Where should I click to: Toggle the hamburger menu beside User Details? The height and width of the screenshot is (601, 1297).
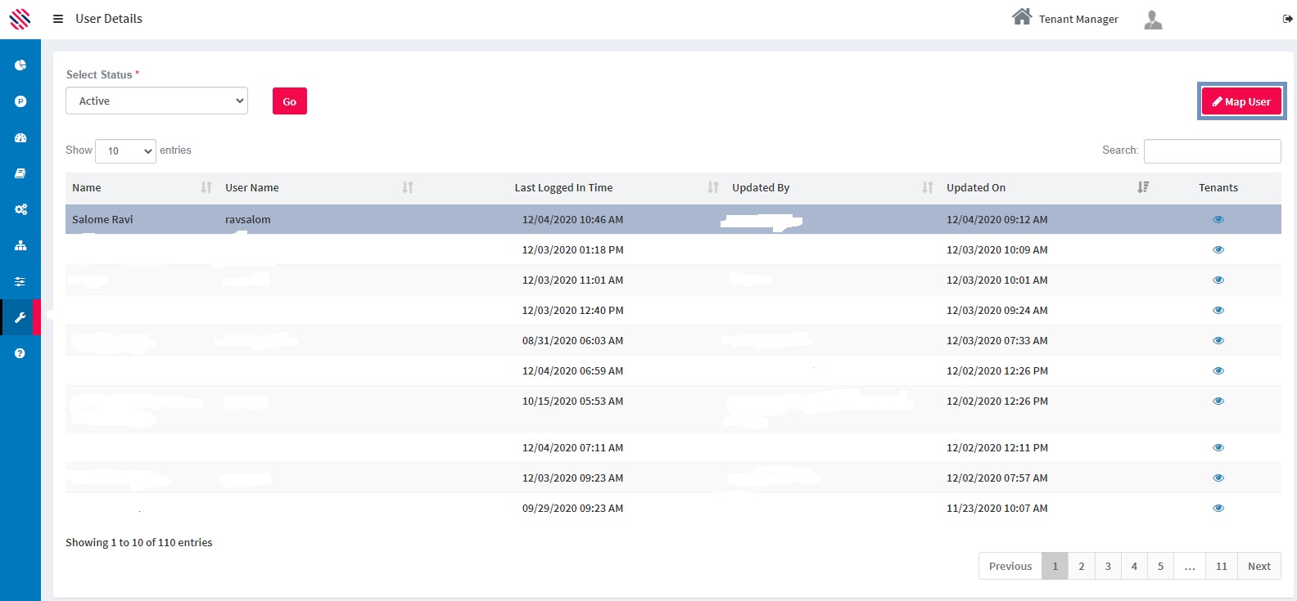(x=58, y=19)
